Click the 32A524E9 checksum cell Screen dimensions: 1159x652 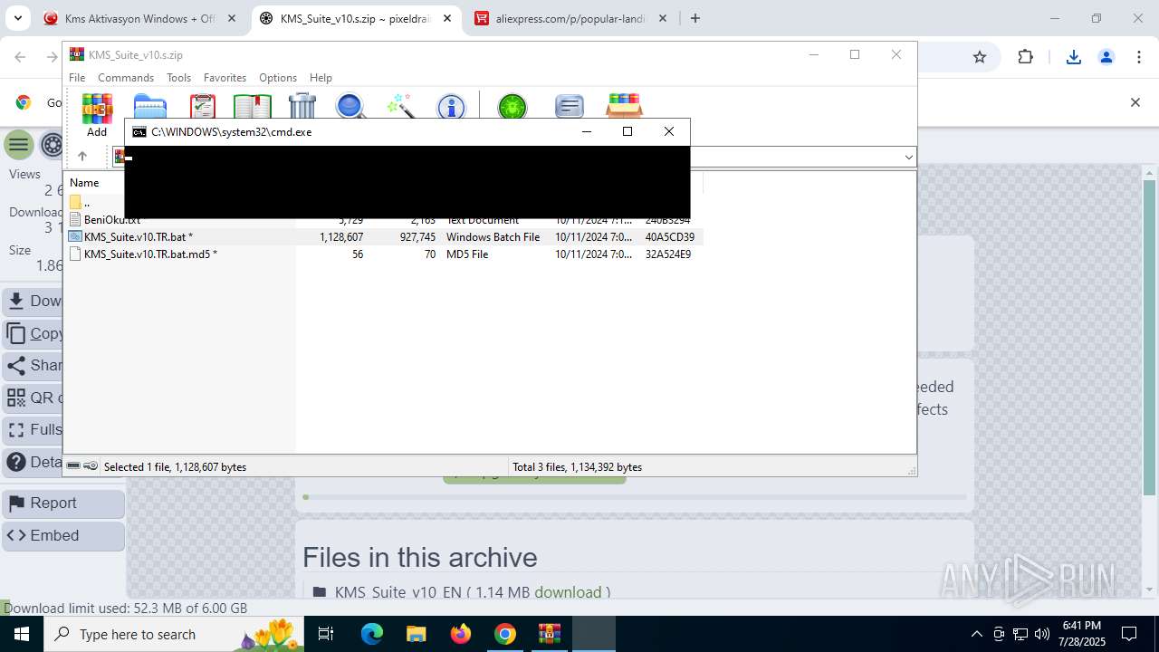pos(668,254)
